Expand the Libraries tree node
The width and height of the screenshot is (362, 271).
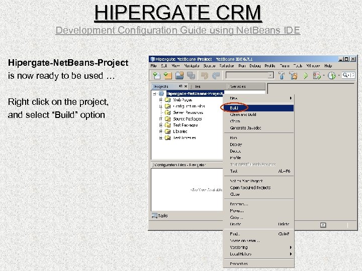click(x=161, y=131)
